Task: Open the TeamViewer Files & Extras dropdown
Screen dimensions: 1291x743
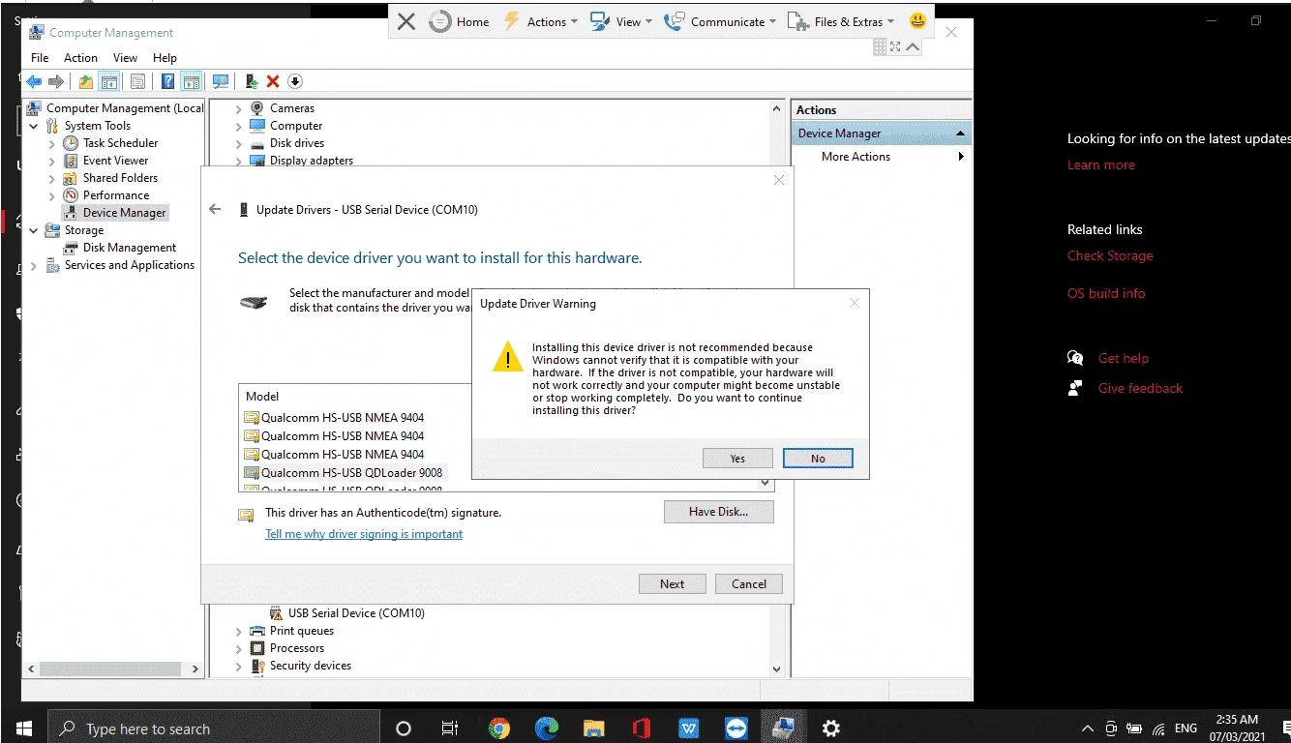Action: [840, 21]
